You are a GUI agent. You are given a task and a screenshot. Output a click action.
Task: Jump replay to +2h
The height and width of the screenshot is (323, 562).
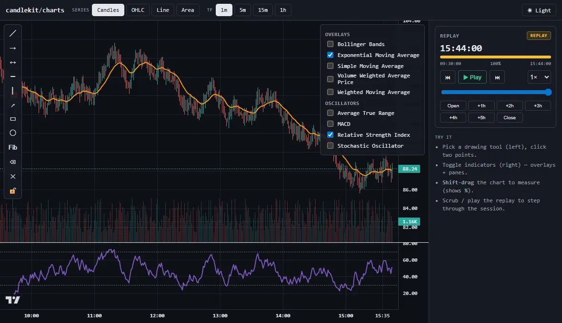(x=510, y=106)
